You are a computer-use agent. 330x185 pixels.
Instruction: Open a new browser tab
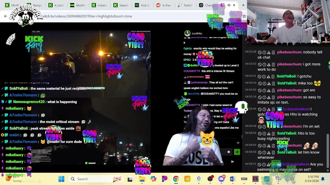pos(243,5)
